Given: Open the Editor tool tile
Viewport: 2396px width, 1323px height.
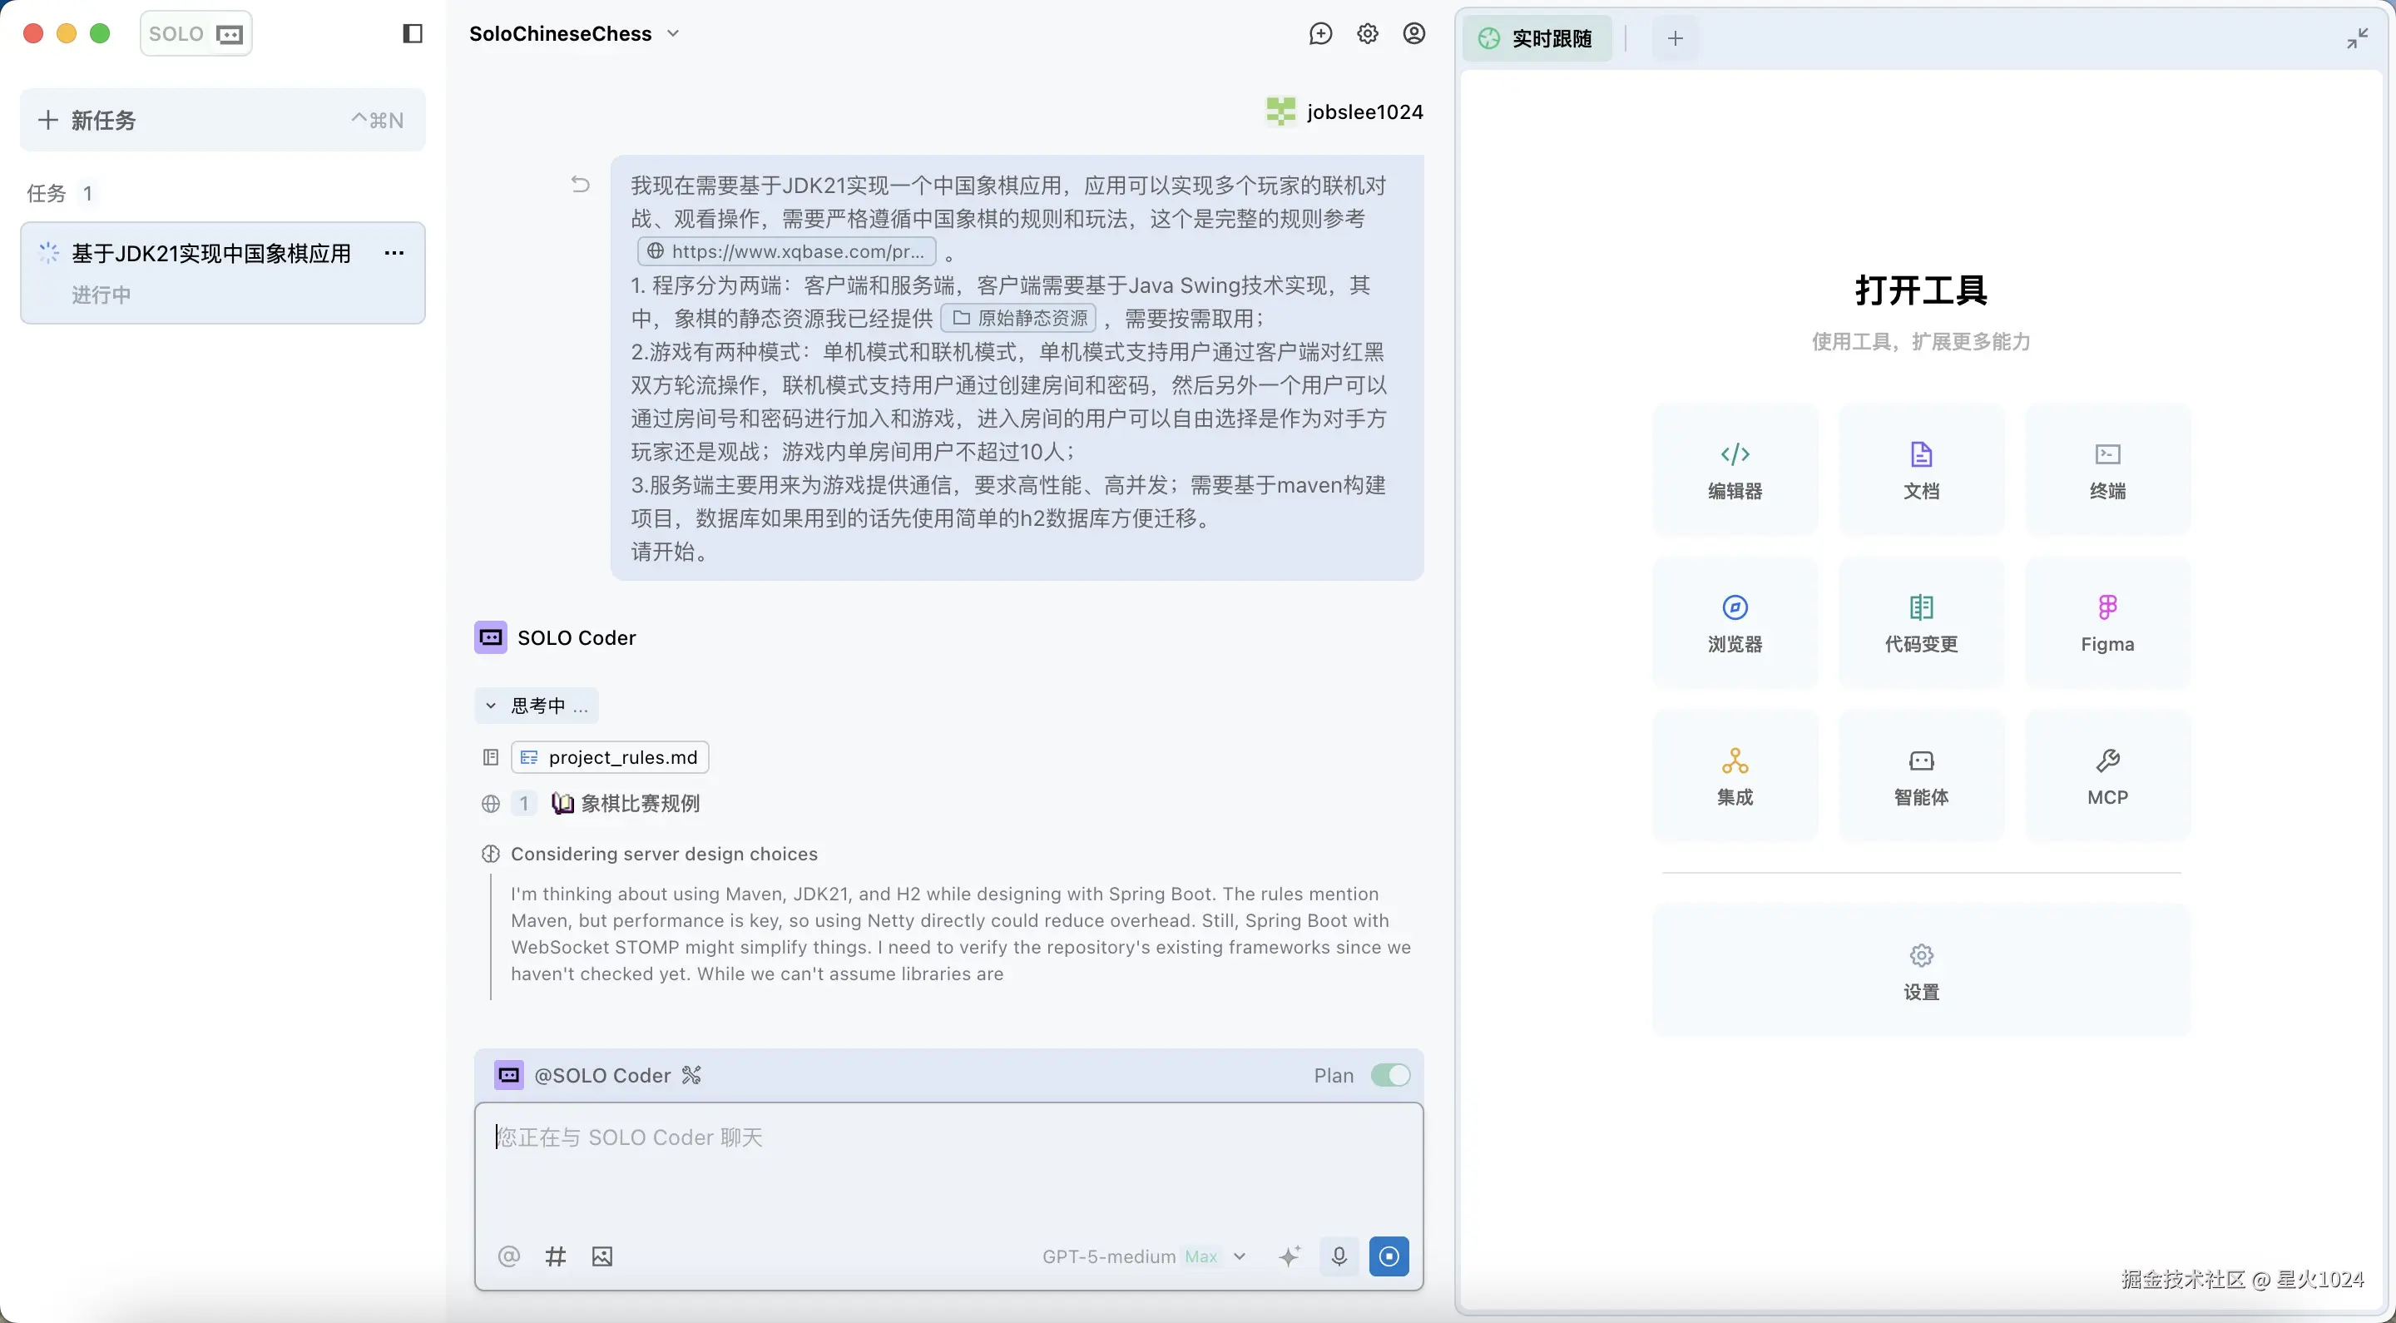Looking at the screenshot, I should (1735, 470).
